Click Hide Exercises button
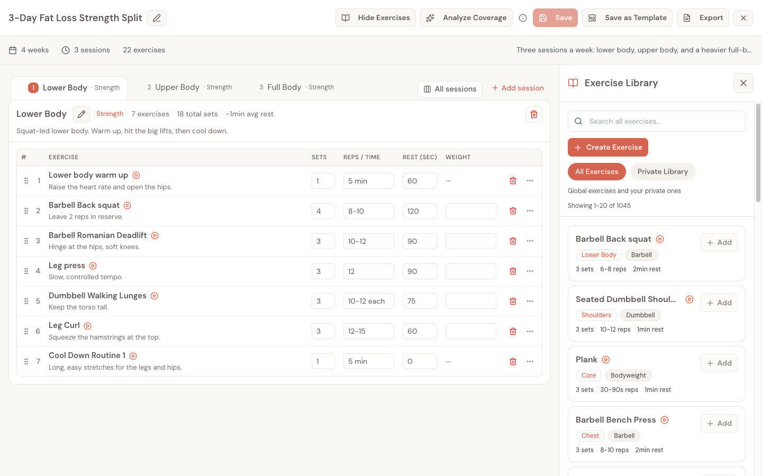Viewport: 762px width, 476px height. [376, 18]
